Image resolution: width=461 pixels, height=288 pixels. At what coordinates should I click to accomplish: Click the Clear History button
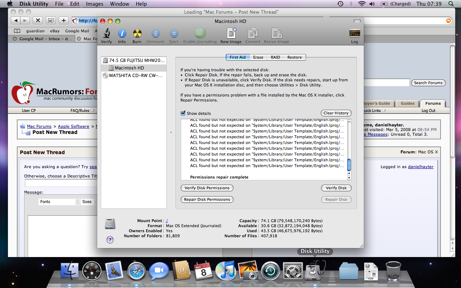(x=336, y=113)
